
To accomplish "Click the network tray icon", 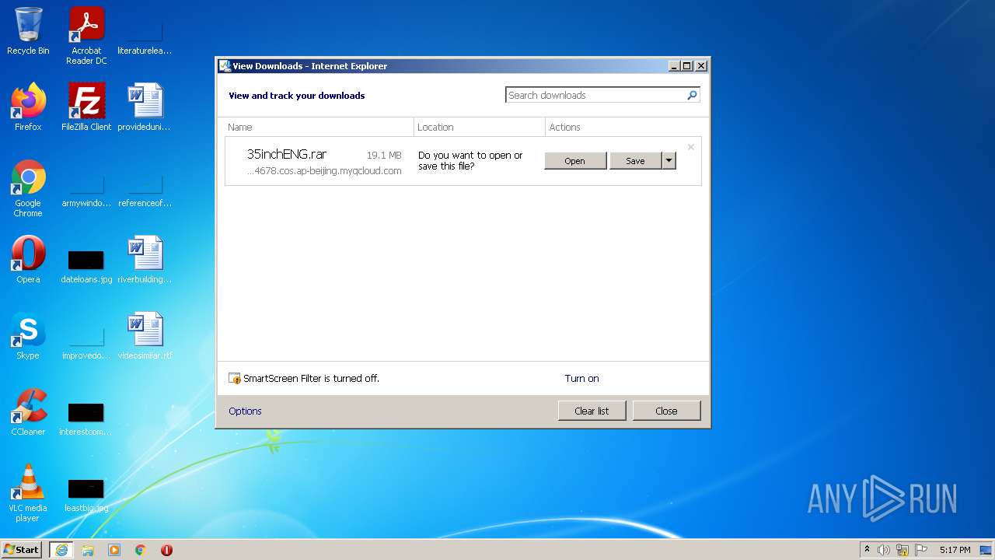I will [x=902, y=550].
